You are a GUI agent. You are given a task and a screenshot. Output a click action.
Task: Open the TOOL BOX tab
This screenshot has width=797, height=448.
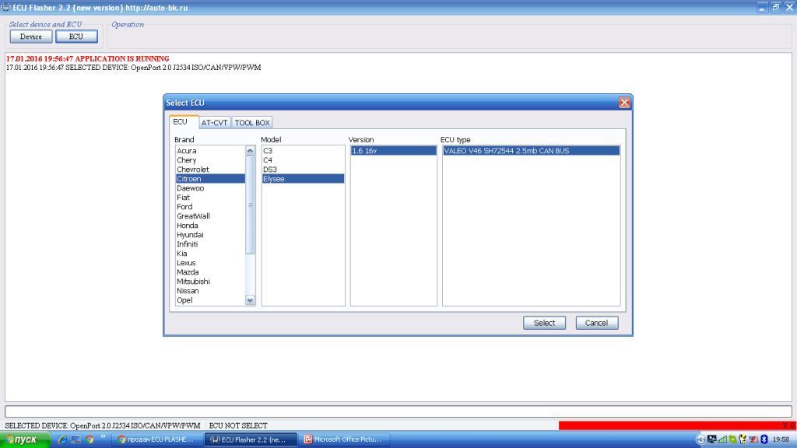point(252,123)
